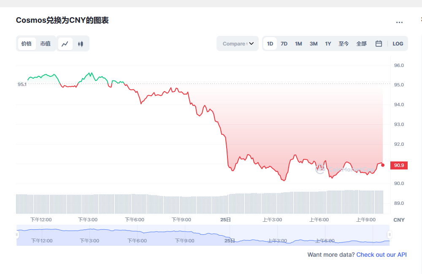The width and height of the screenshot is (422, 274).
Task: Click the 下午6:00 label on the main x-axis
Action: point(135,220)
